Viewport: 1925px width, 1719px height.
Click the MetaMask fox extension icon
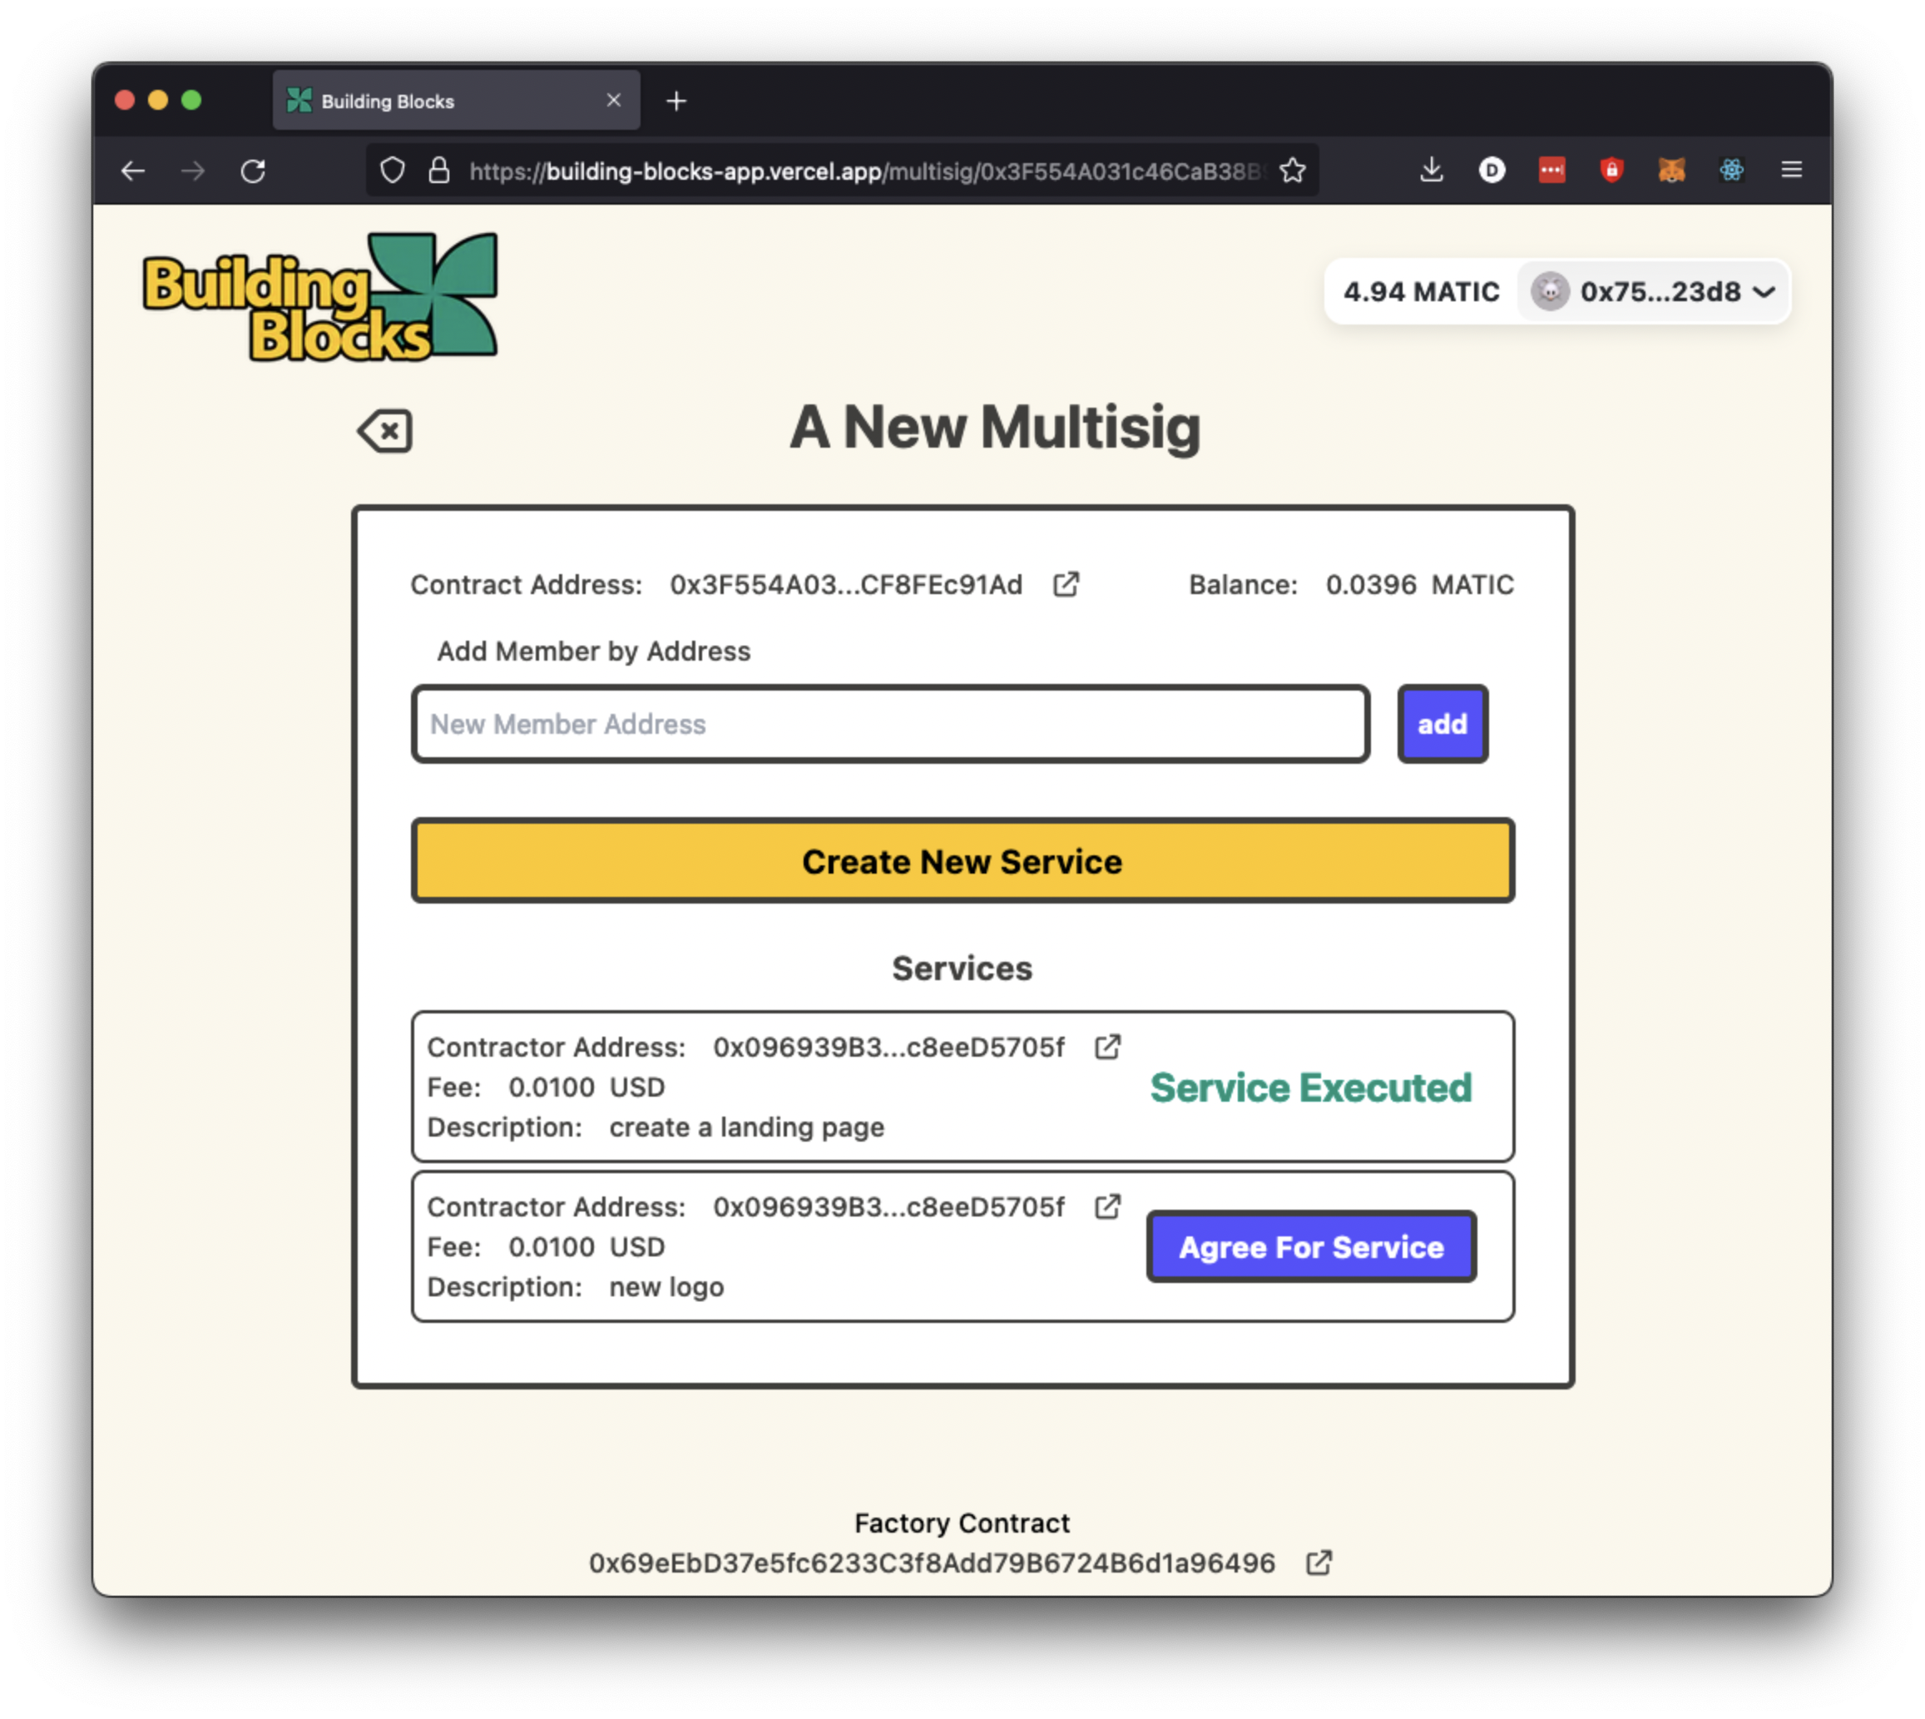pyautogui.click(x=1671, y=170)
